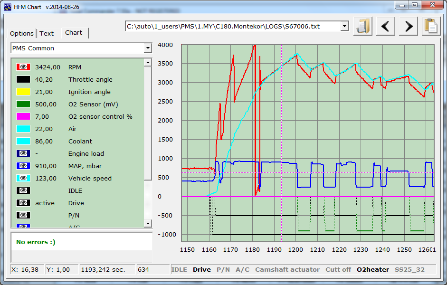Viewport: 447px width, 285px height.
Task: Click the Coolant value 86,00
Action: point(44,142)
